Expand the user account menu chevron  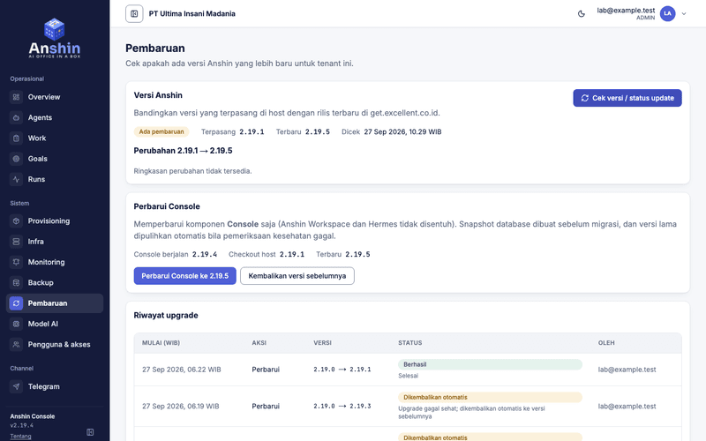[x=684, y=14]
